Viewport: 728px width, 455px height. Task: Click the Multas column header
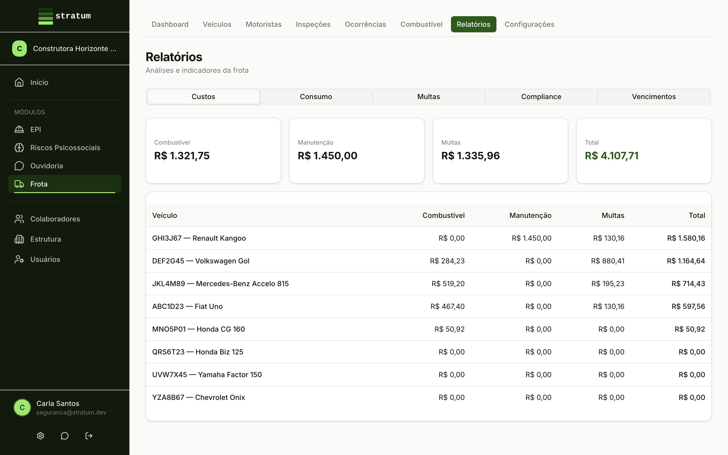(x=613, y=215)
